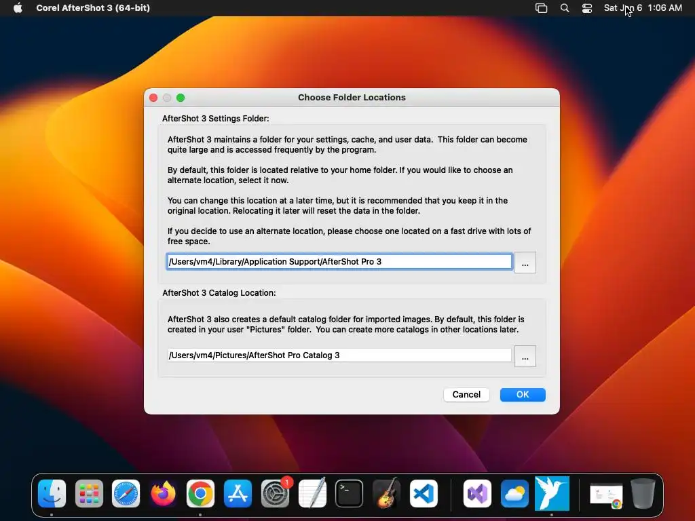695x521 pixels.
Task: Open Launchpad in the dock
Action: [x=89, y=493]
